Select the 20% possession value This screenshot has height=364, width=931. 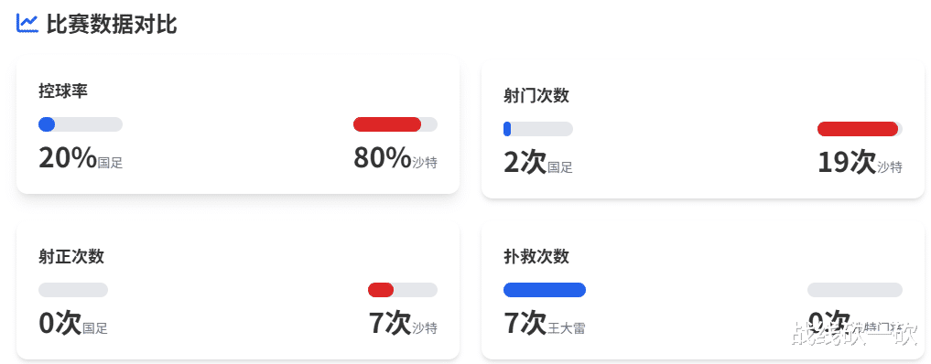pyautogui.click(x=68, y=158)
